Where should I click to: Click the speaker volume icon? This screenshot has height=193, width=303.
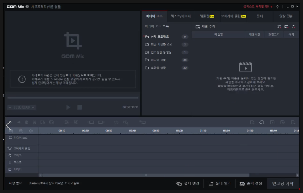(116, 122)
